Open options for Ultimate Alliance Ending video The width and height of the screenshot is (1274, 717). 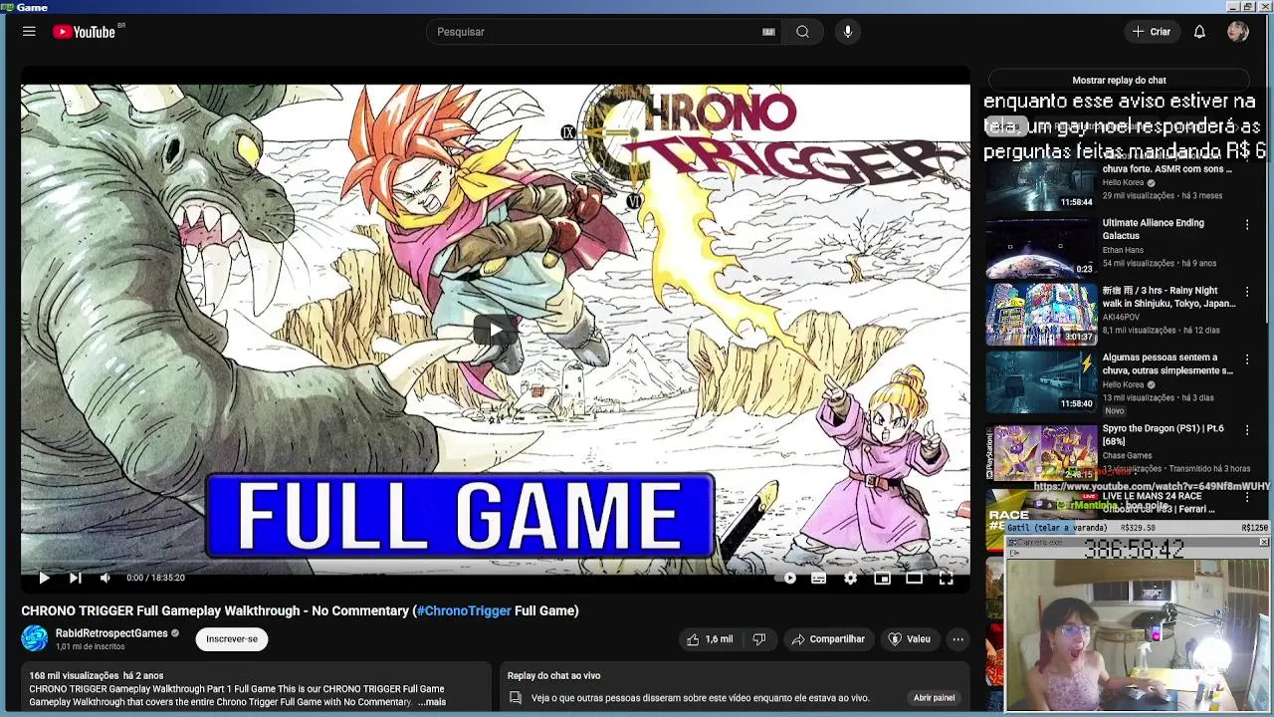pyautogui.click(x=1247, y=225)
